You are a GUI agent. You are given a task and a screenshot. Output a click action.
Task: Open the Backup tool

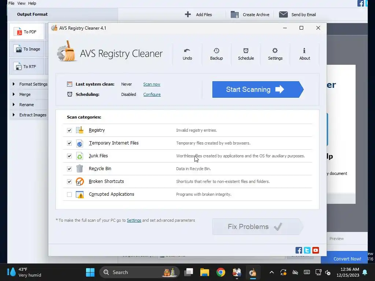[216, 54]
